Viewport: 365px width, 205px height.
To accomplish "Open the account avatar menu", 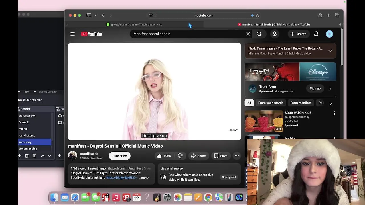I will [329, 34].
